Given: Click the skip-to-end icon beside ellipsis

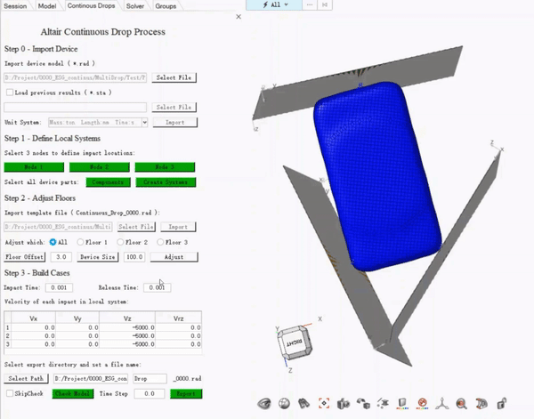Looking at the screenshot, I should point(325,4).
